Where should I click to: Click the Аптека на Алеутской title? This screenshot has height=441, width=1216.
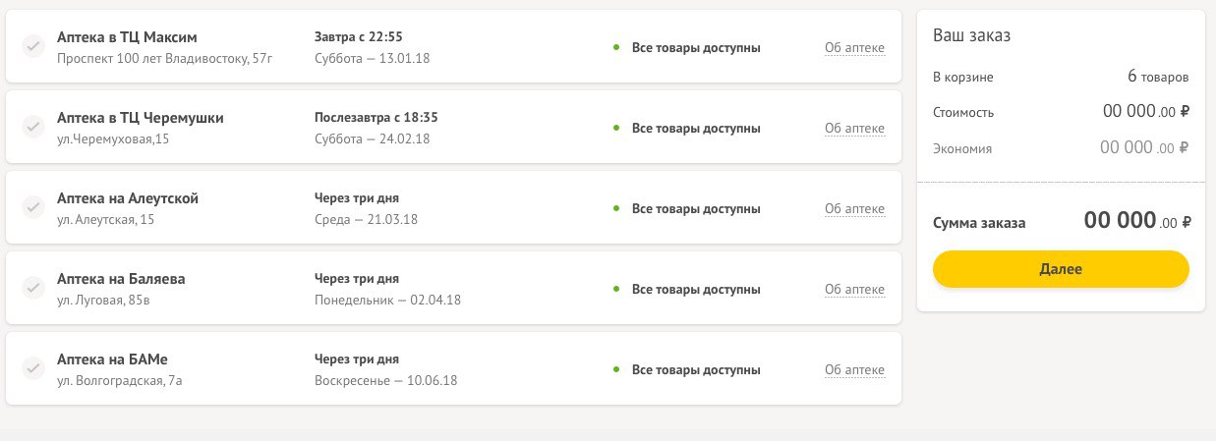tap(128, 198)
